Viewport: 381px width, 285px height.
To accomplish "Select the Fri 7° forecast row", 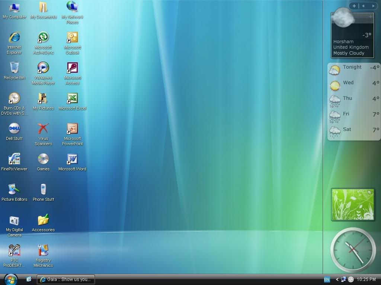I will pos(354,116).
